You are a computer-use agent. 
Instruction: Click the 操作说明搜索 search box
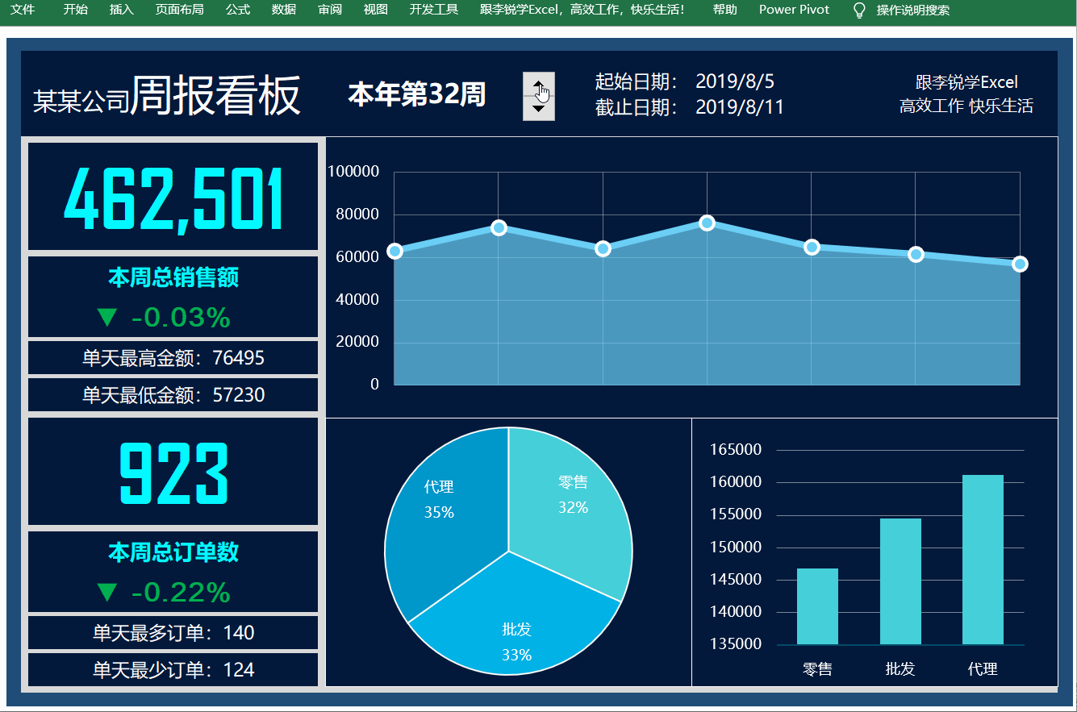tap(912, 10)
